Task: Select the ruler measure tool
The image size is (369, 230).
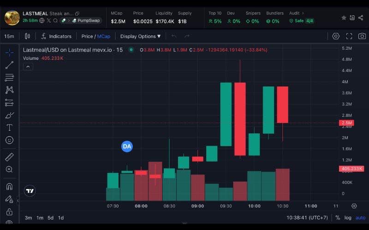Action: (9, 157)
